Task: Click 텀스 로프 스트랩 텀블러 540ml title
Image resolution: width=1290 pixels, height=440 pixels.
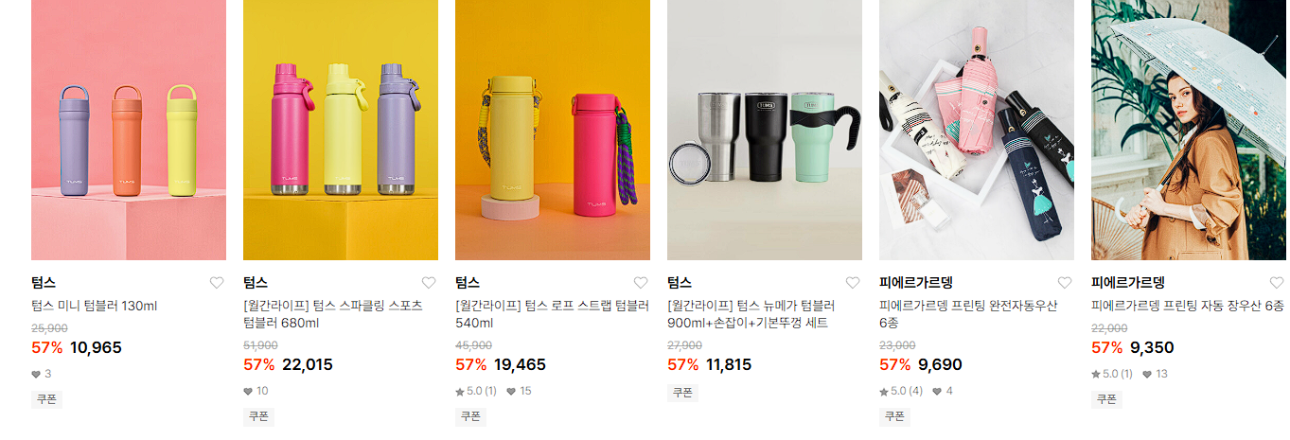Action: coord(552,314)
